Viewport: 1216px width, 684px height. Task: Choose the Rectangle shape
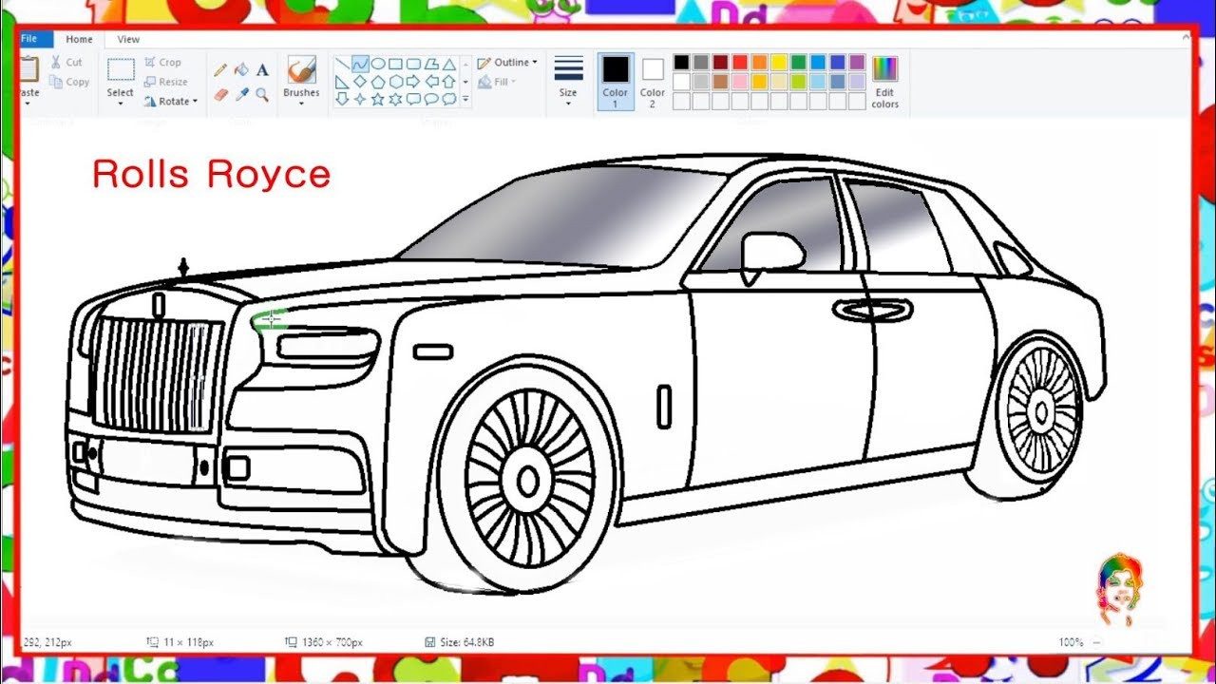395,64
